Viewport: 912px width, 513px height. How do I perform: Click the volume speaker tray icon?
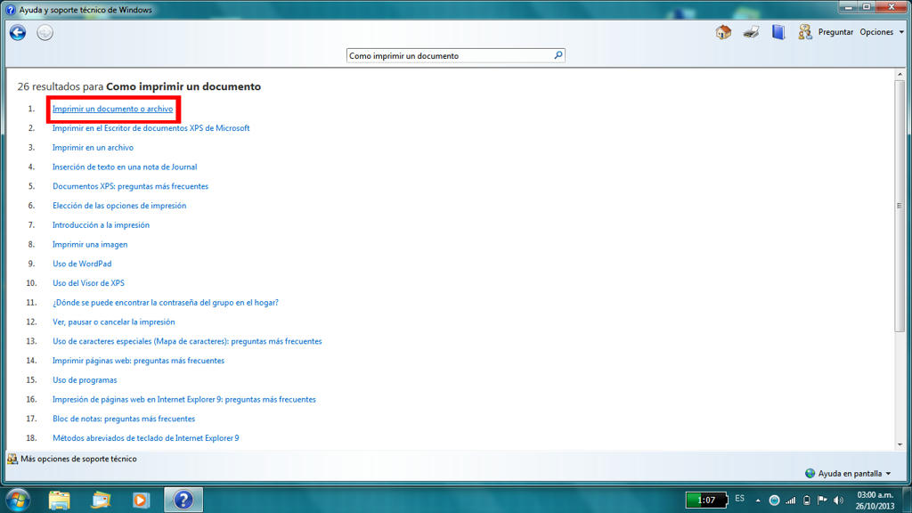(x=838, y=501)
